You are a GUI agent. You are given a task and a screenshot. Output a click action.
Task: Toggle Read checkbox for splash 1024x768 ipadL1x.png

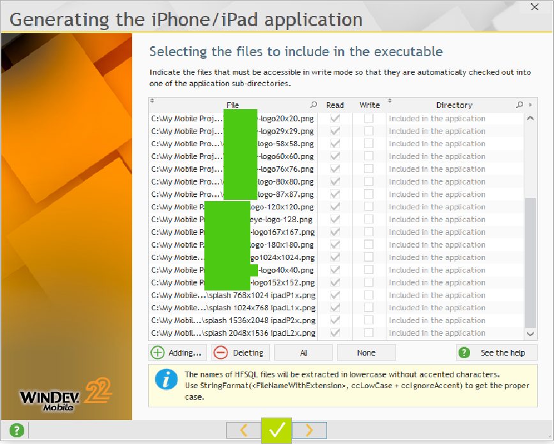tap(335, 308)
